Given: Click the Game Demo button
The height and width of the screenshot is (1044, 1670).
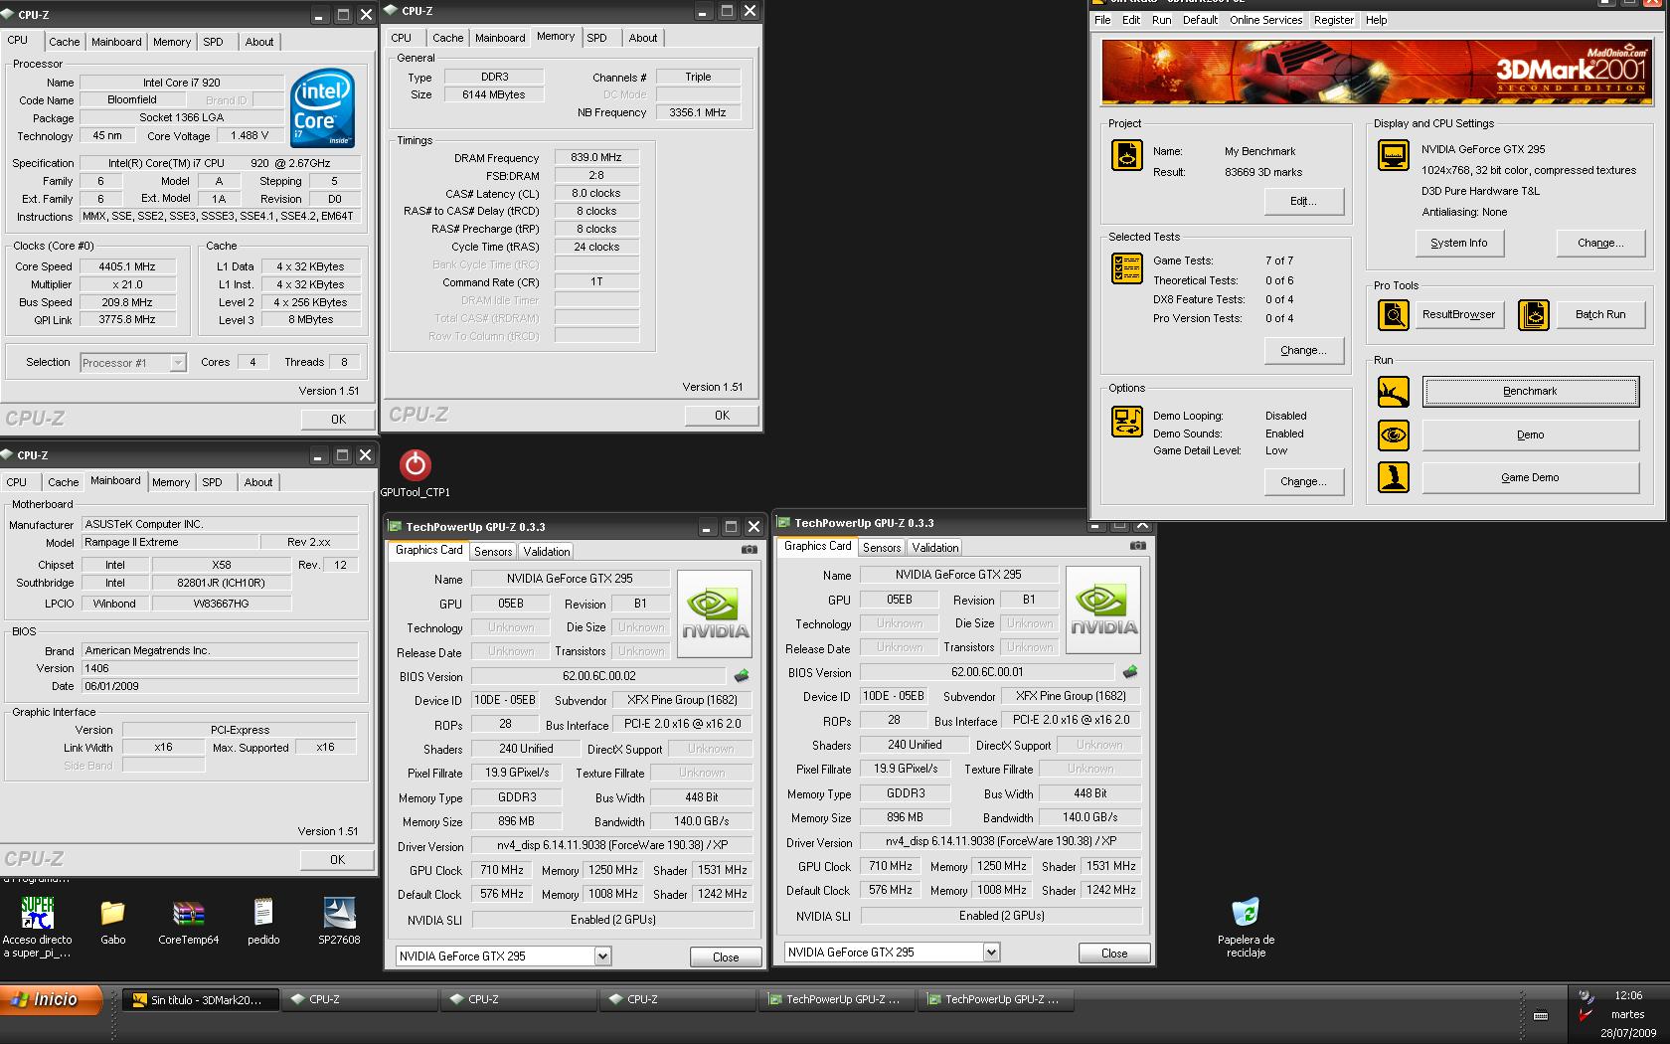Looking at the screenshot, I should pyautogui.click(x=1530, y=478).
